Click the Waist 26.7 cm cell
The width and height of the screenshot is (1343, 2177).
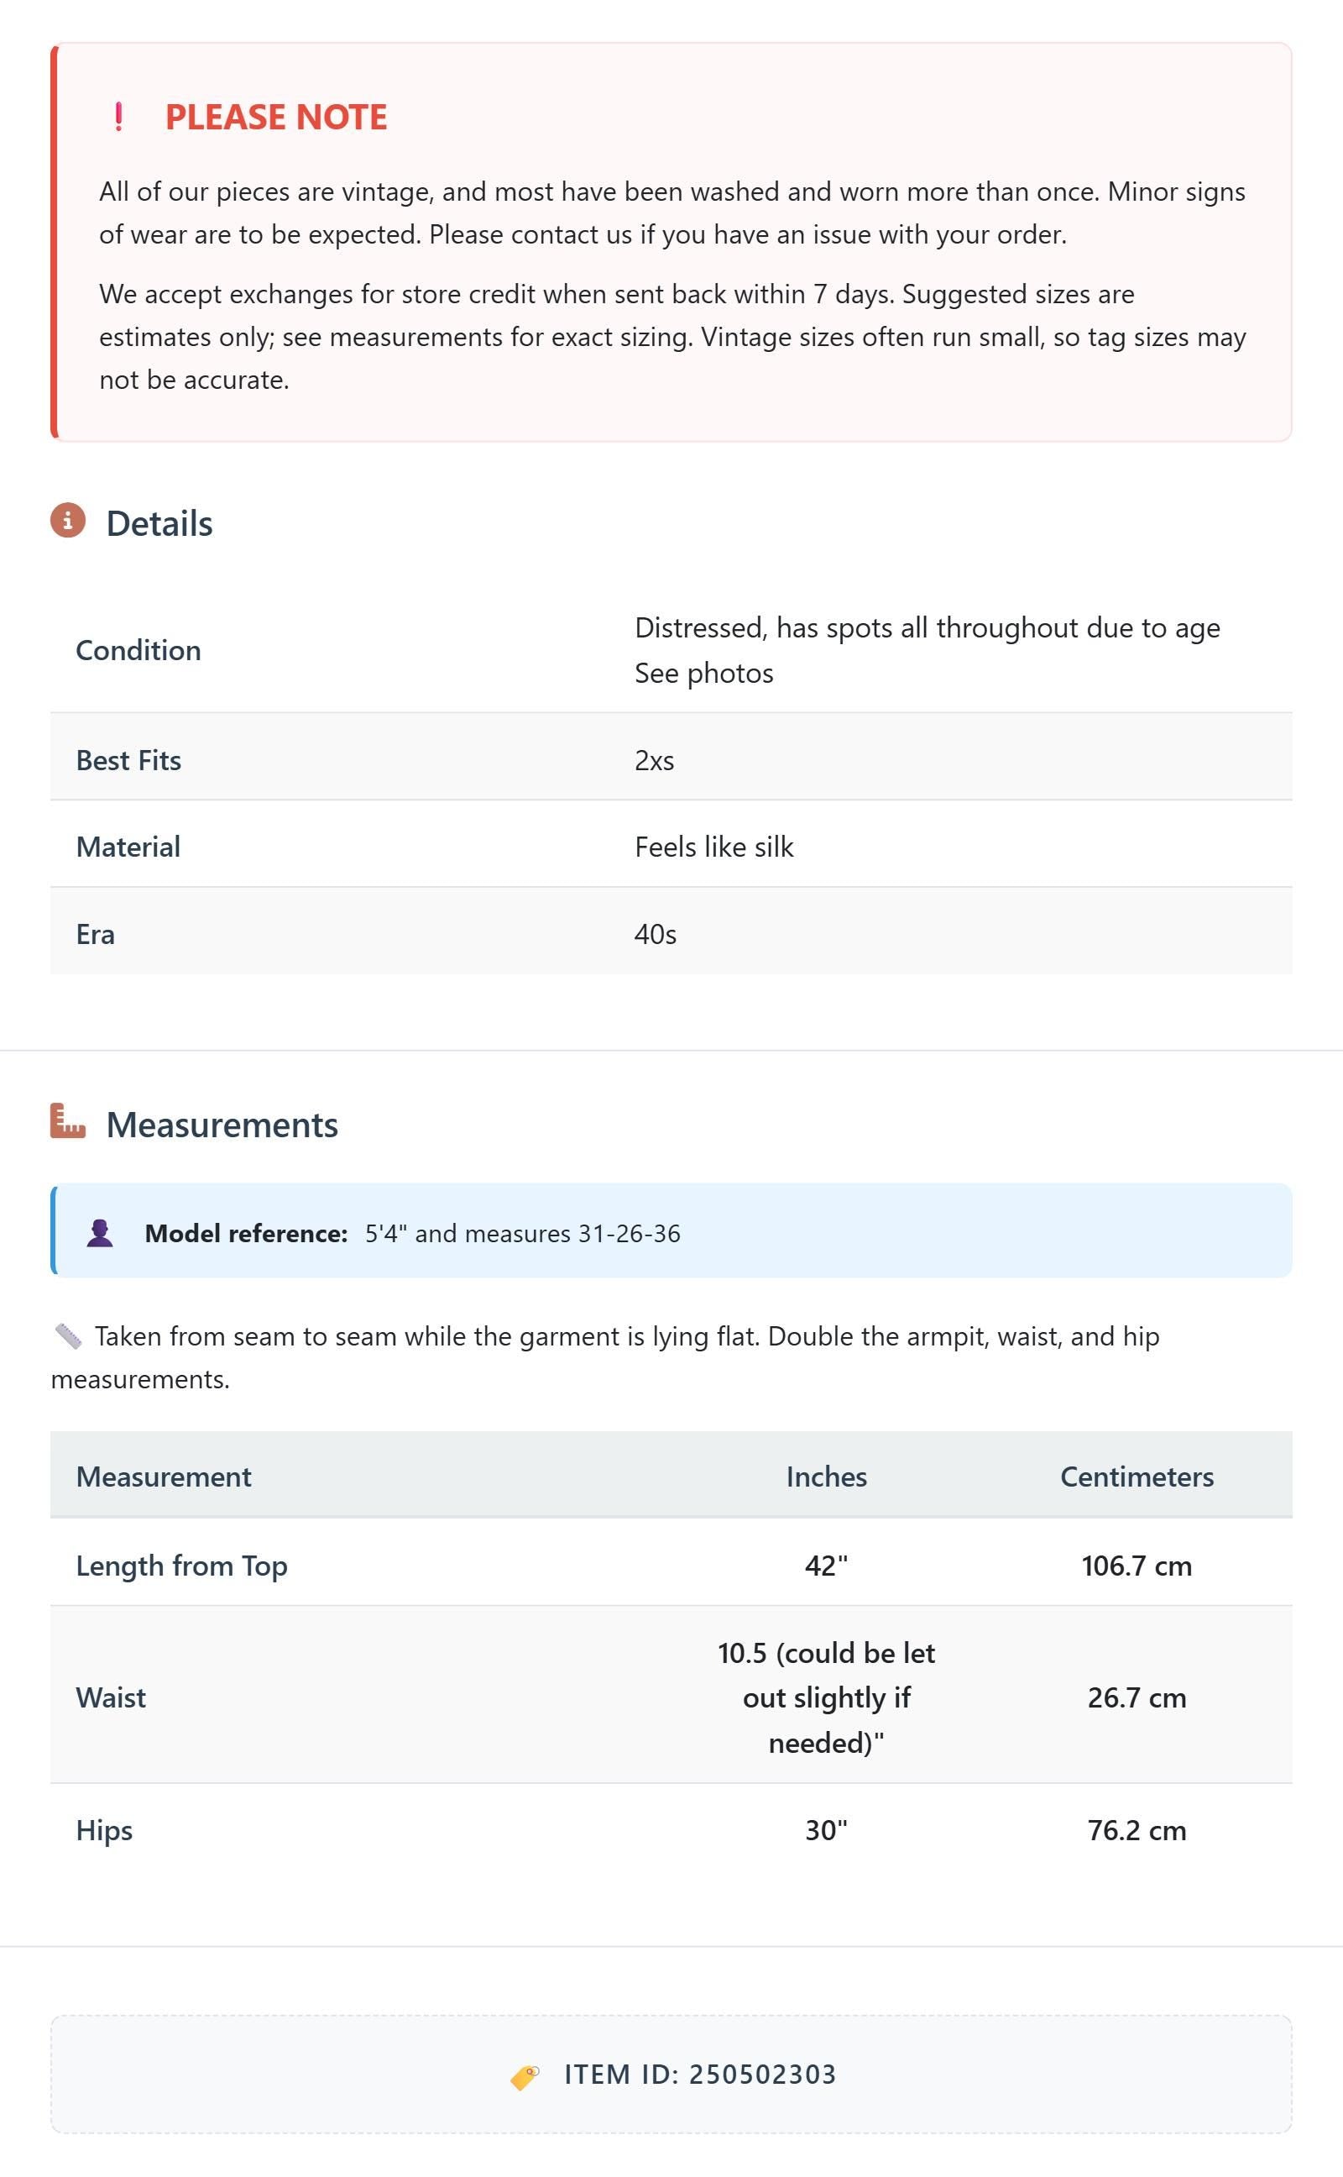1137,1697
